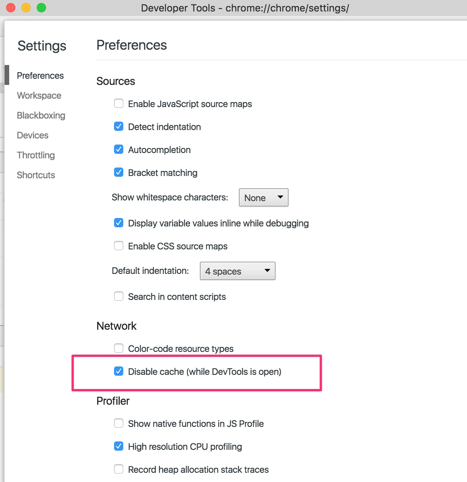Open the Workspace settings tab
The height and width of the screenshot is (482, 467).
point(39,96)
